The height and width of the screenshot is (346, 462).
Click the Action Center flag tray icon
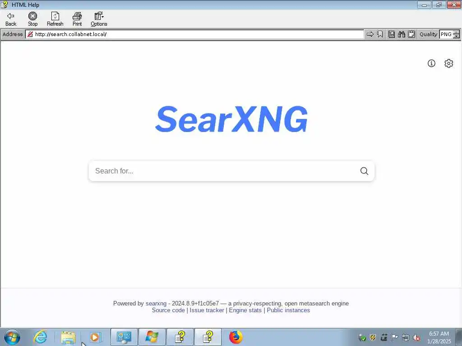[394, 337]
